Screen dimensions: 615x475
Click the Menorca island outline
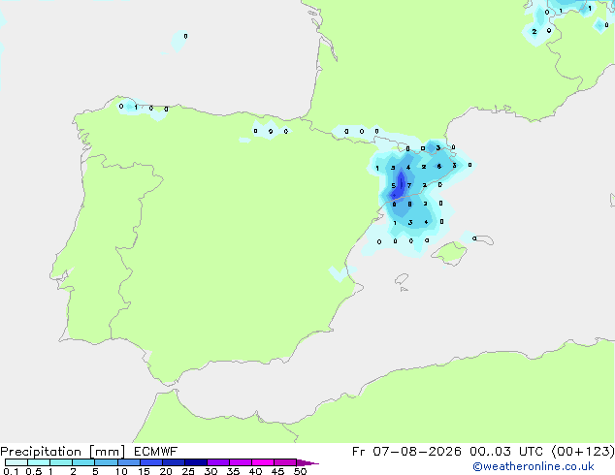point(483,239)
